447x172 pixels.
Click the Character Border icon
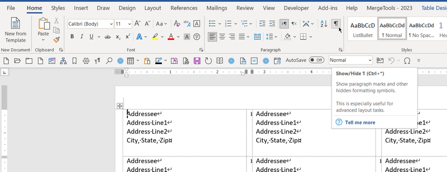click(x=197, y=24)
